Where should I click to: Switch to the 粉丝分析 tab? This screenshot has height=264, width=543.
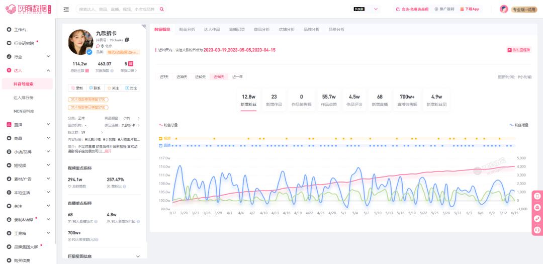tap(187, 30)
